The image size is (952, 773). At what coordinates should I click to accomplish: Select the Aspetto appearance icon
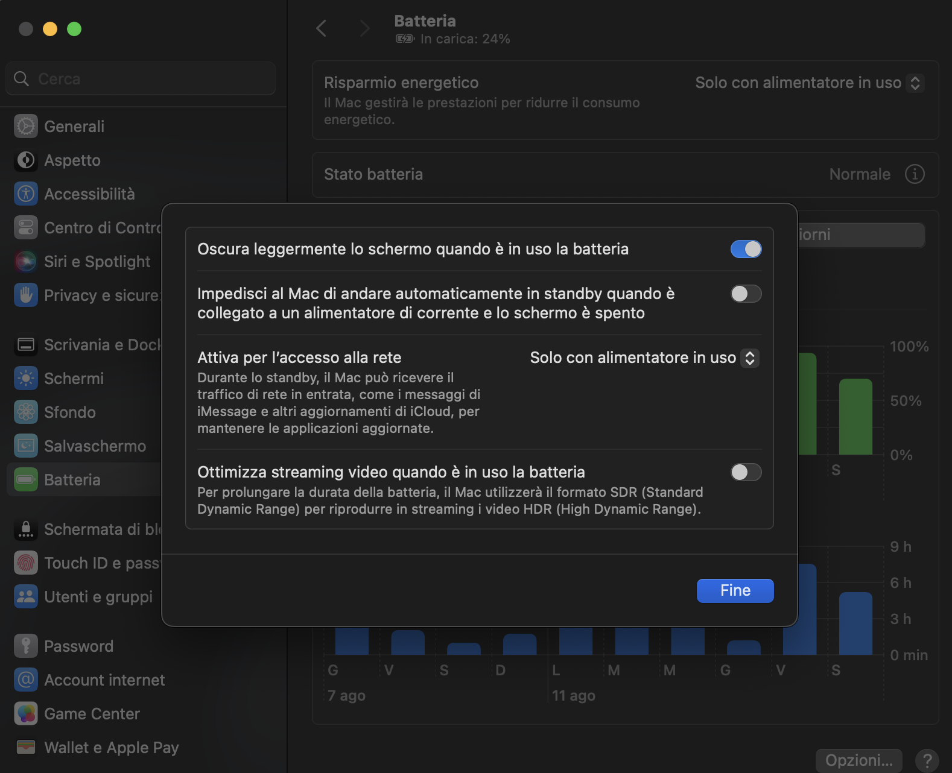(x=25, y=160)
